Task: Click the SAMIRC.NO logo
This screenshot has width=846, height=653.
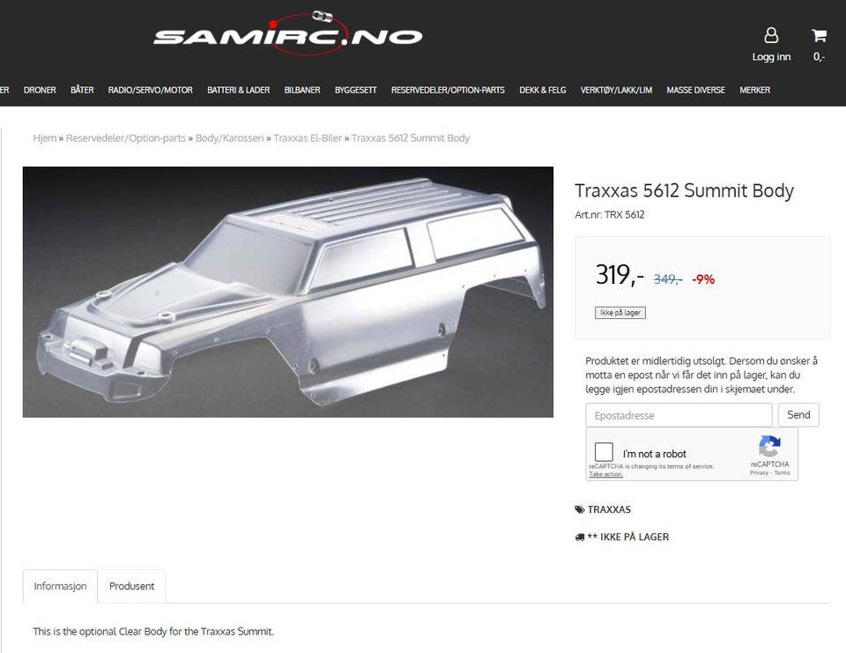Action: 287,33
